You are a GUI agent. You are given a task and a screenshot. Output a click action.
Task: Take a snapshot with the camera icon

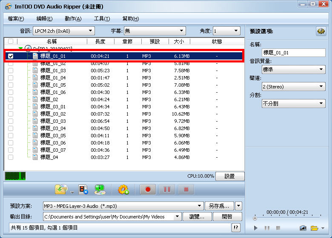point(303,228)
